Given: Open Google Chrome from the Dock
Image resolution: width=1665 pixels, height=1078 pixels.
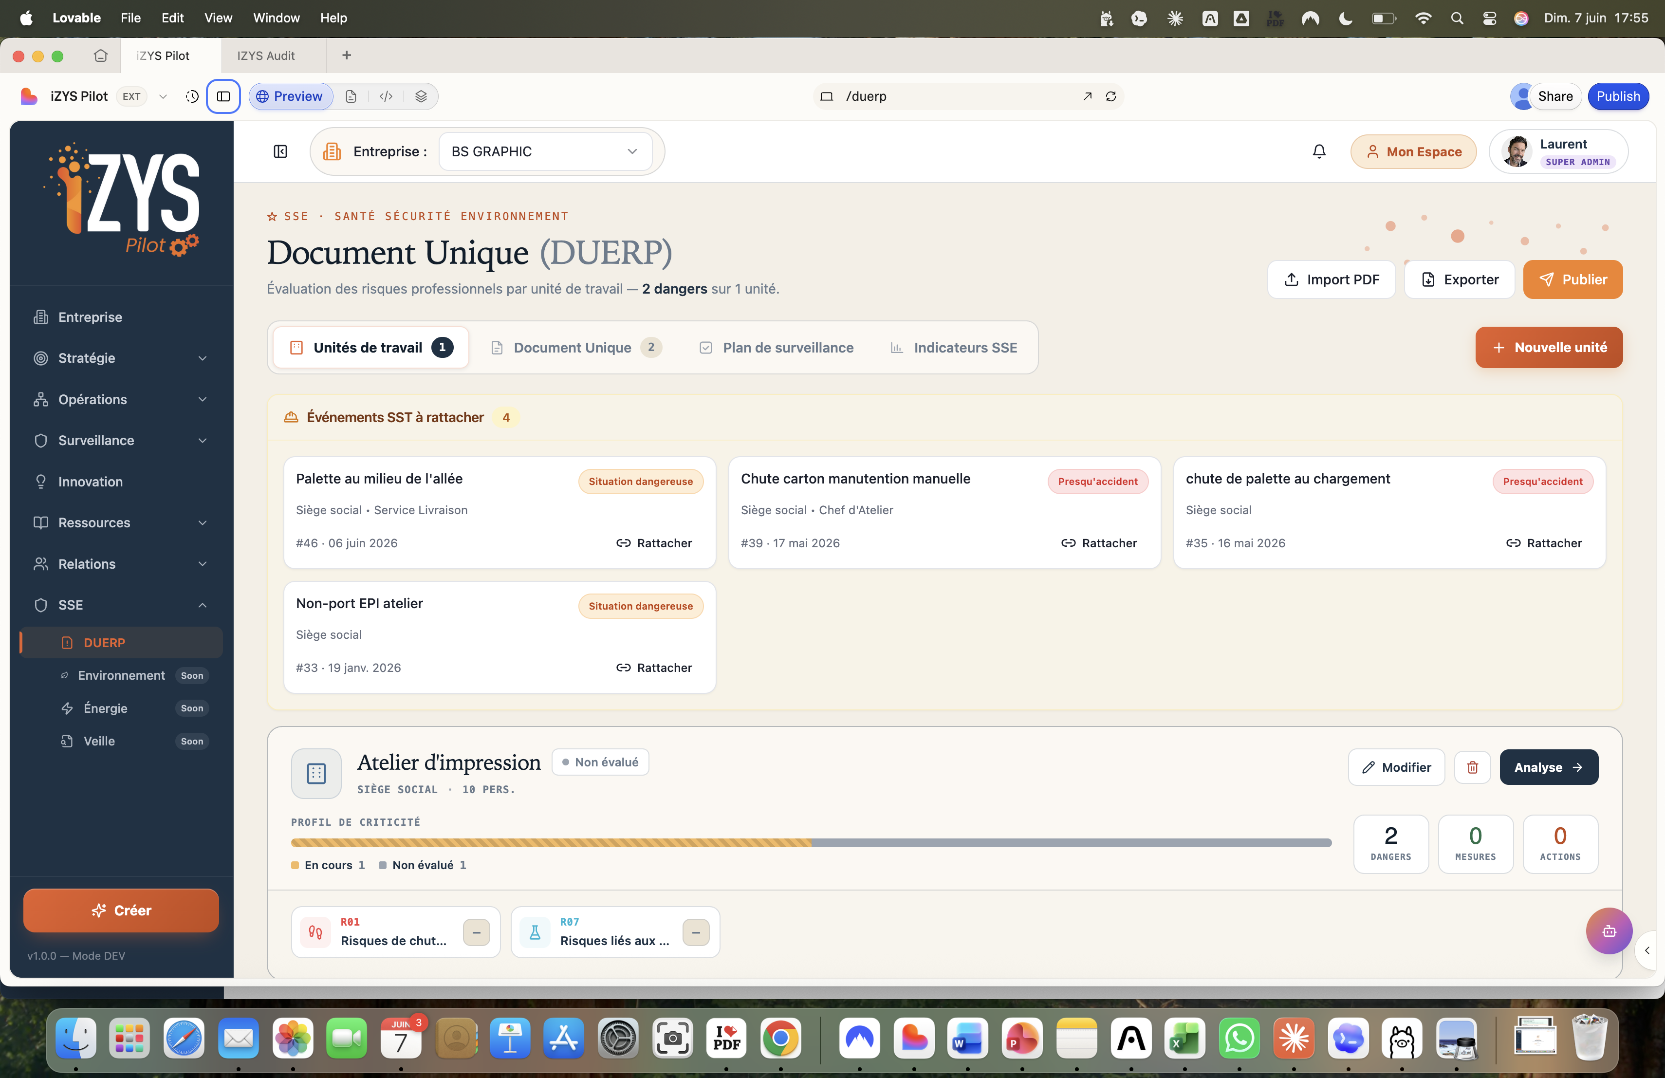Looking at the screenshot, I should [781, 1039].
